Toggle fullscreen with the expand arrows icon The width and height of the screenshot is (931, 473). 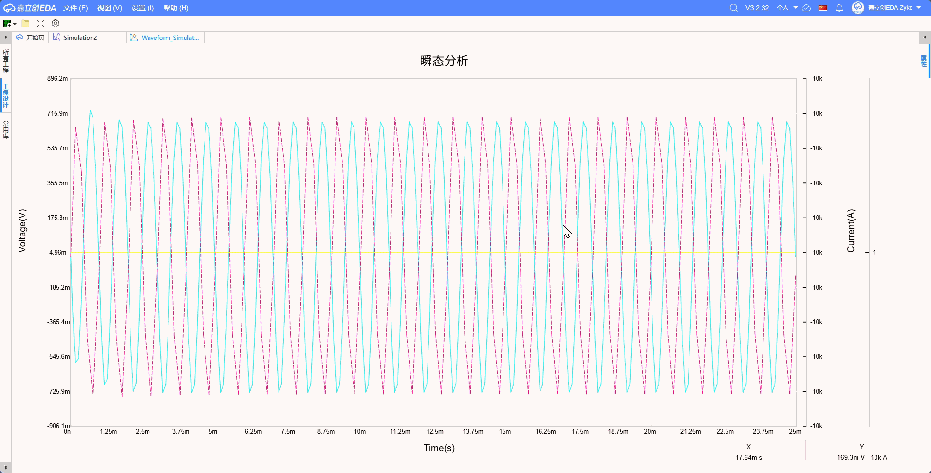(40, 23)
